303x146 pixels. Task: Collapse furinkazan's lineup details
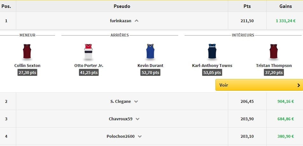137,21
